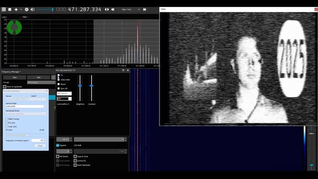Open the Group dropdown in Frequency Manager
The height and width of the screenshot is (179, 318).
pos(41,83)
